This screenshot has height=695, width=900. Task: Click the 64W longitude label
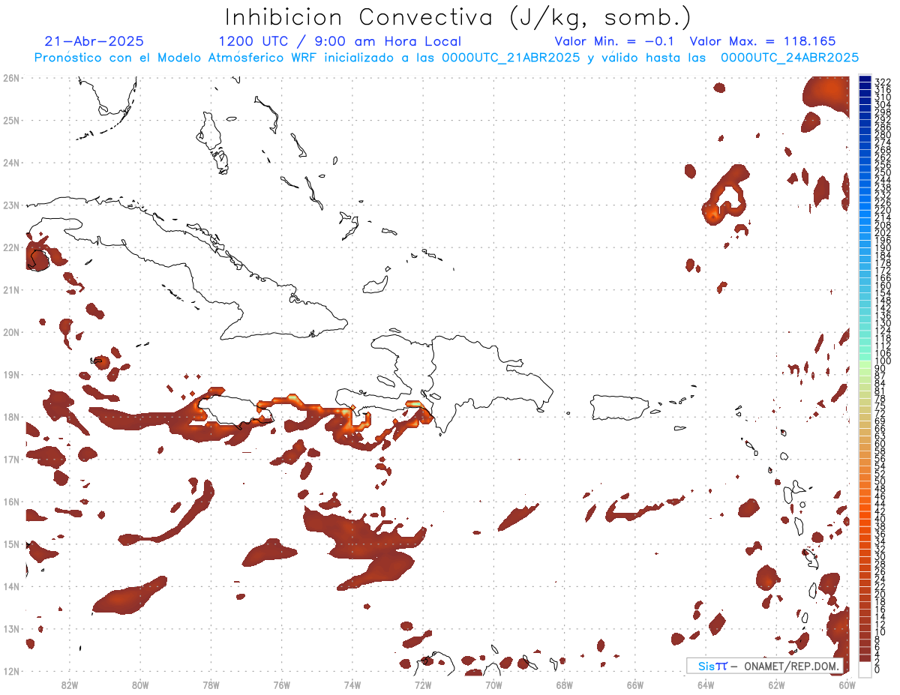click(706, 684)
